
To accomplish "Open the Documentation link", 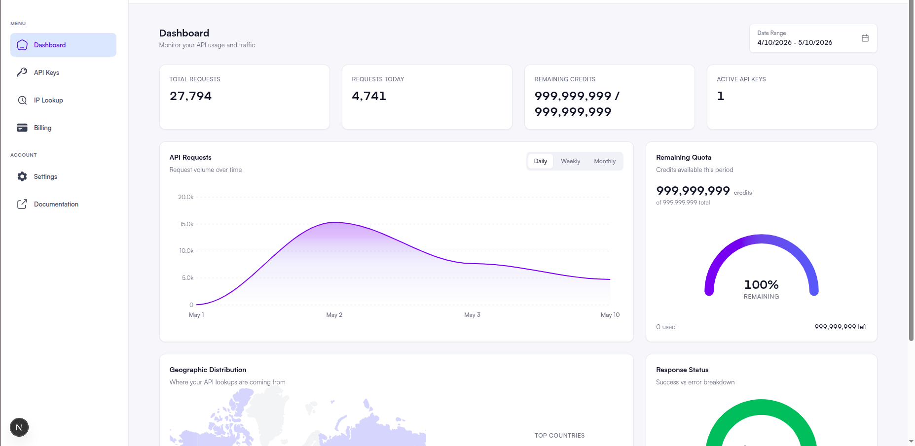I will [x=63, y=204].
